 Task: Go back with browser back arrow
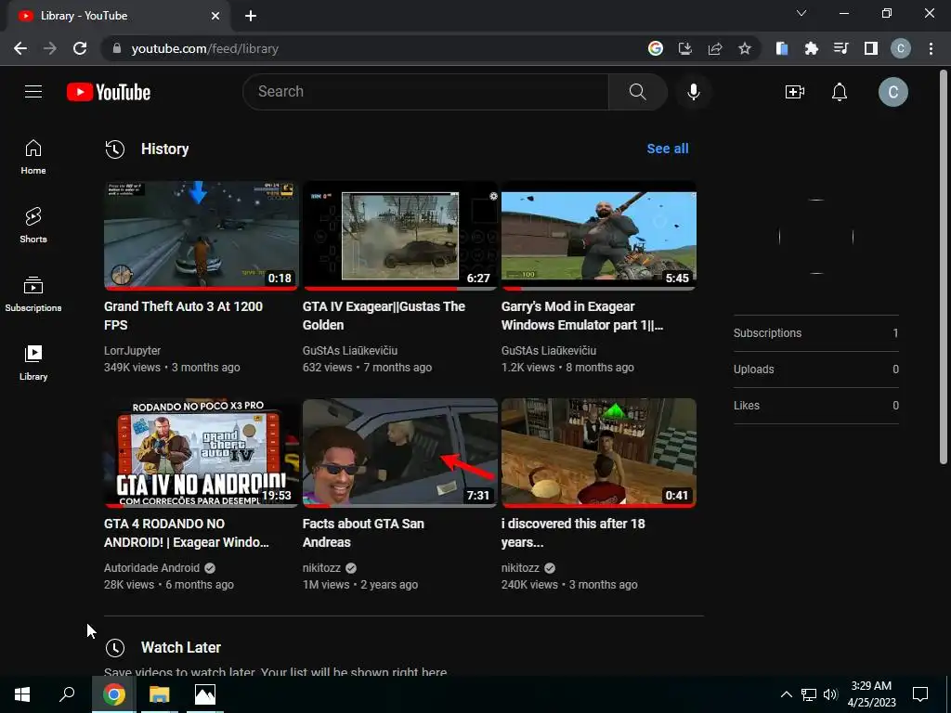(x=20, y=48)
